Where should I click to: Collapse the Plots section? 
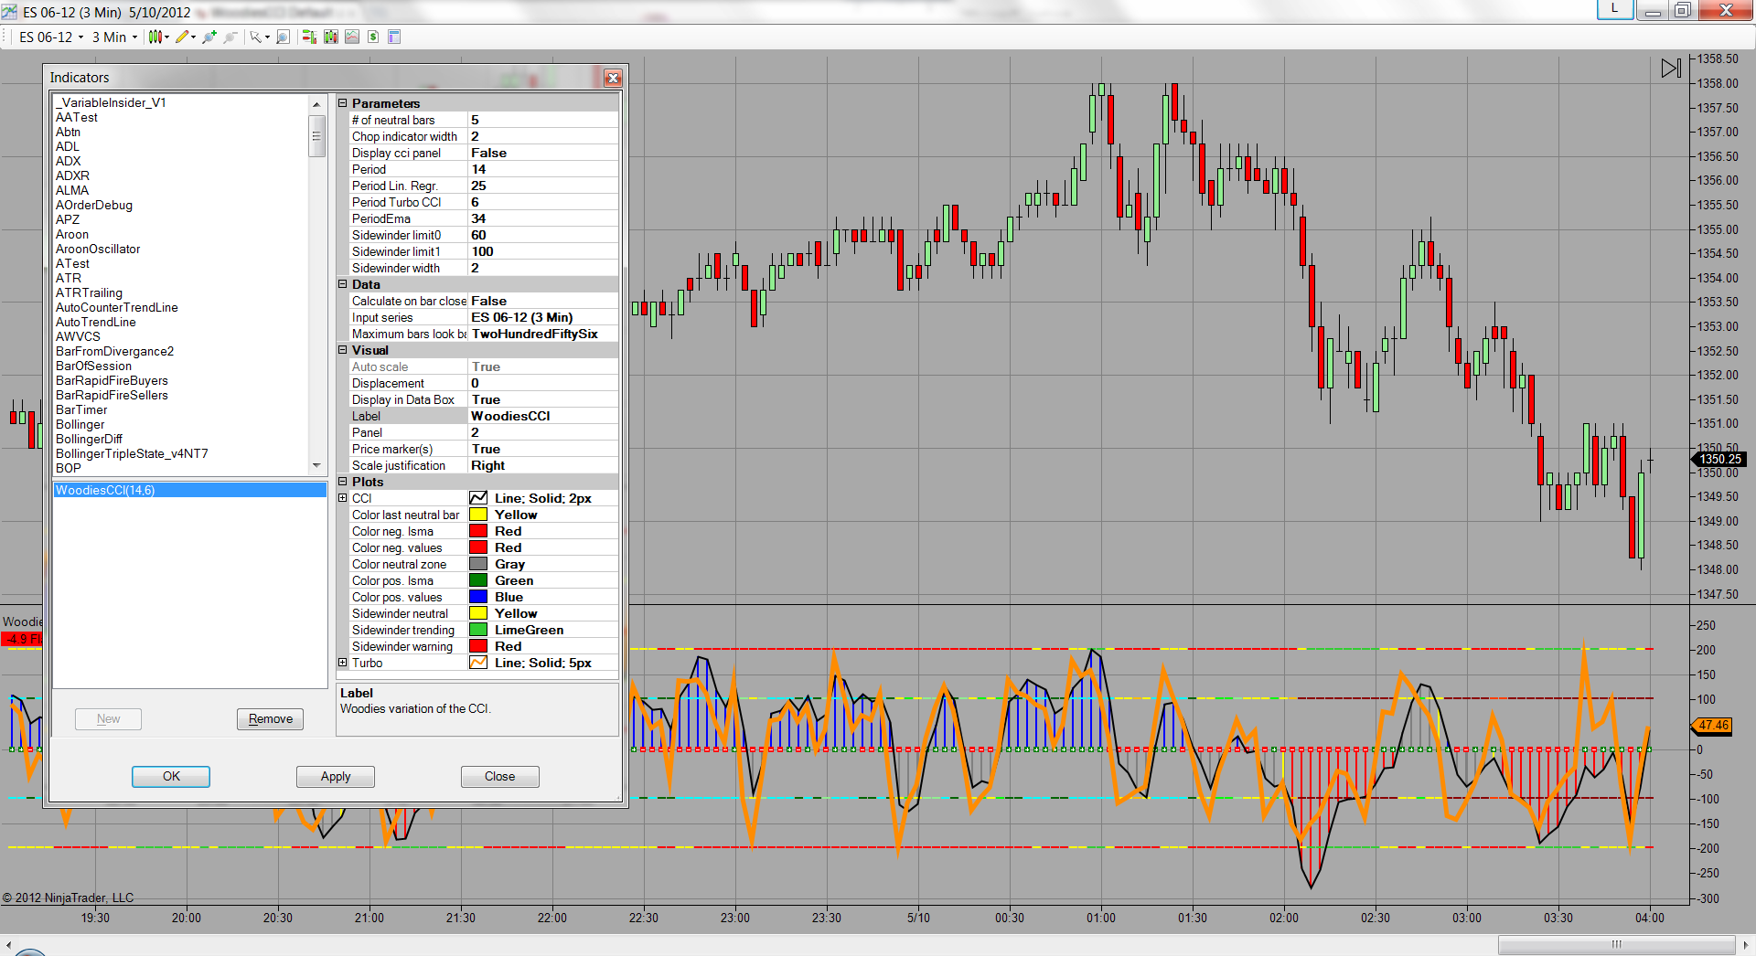click(343, 482)
